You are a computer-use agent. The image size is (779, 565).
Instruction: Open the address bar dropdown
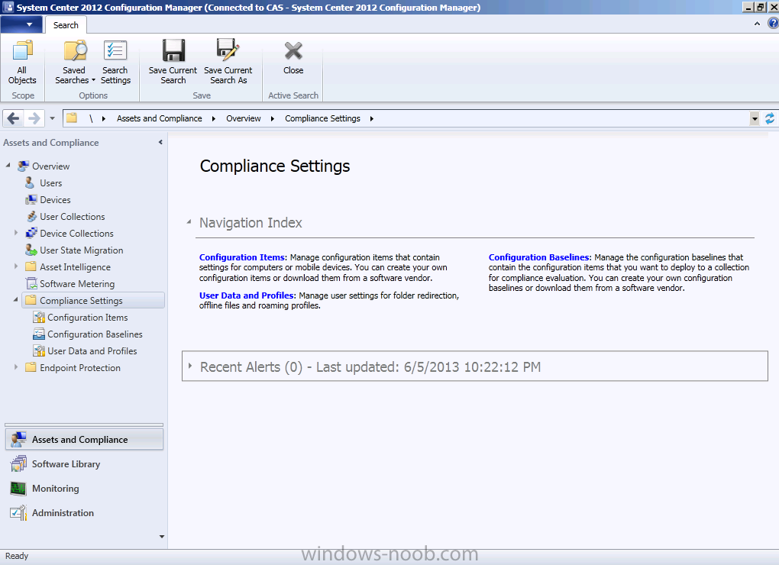coord(755,118)
